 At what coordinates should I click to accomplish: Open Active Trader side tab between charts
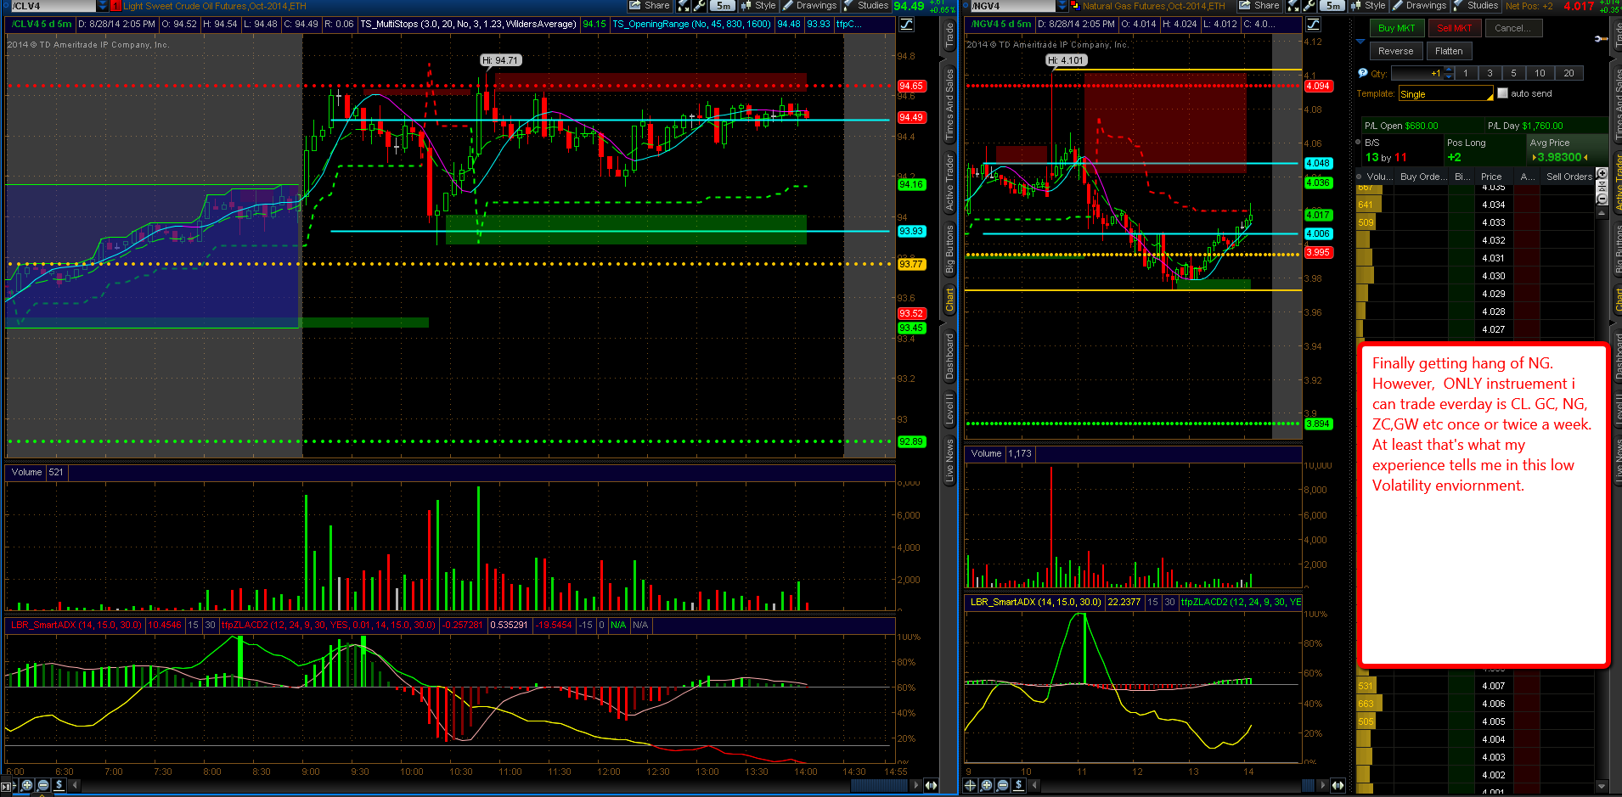(x=949, y=182)
